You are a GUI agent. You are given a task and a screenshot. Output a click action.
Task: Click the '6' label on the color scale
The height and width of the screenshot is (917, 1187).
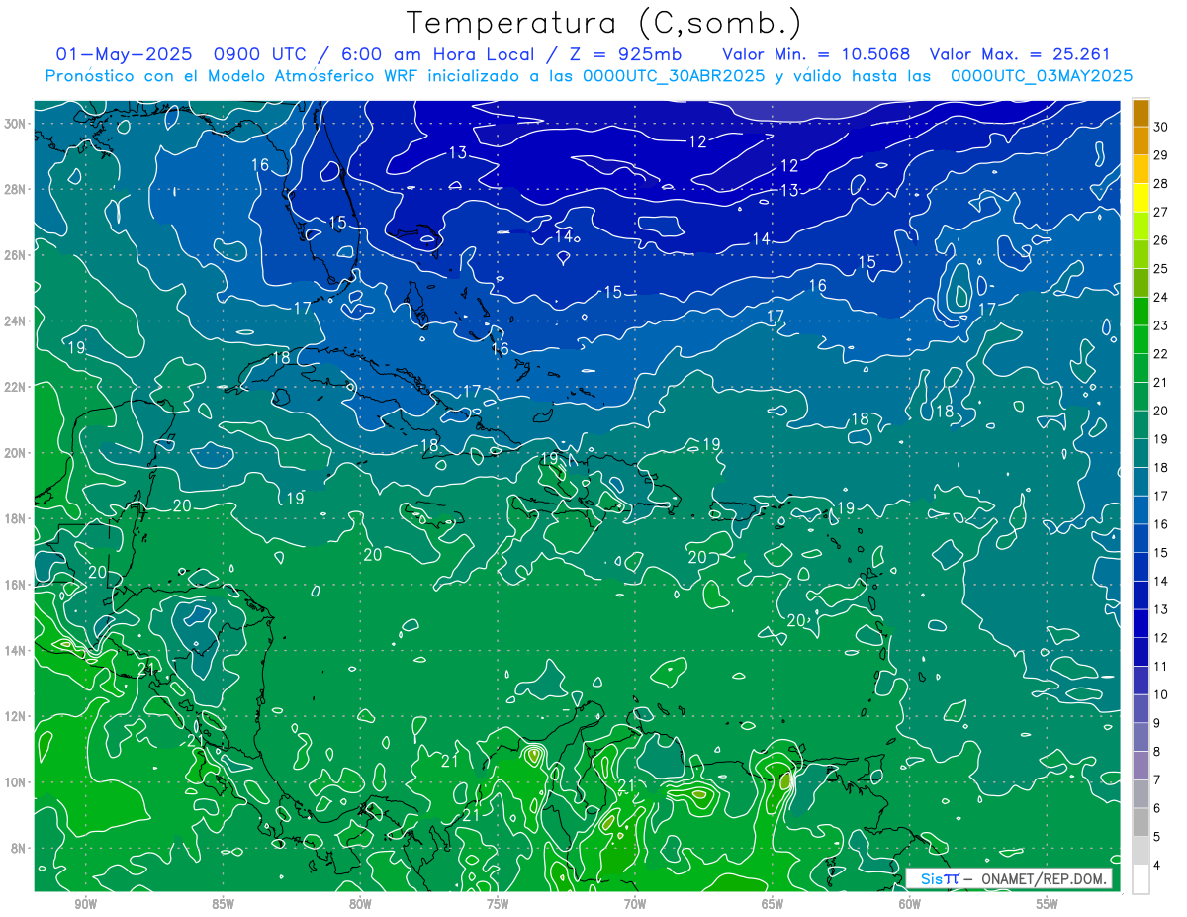click(x=1157, y=809)
